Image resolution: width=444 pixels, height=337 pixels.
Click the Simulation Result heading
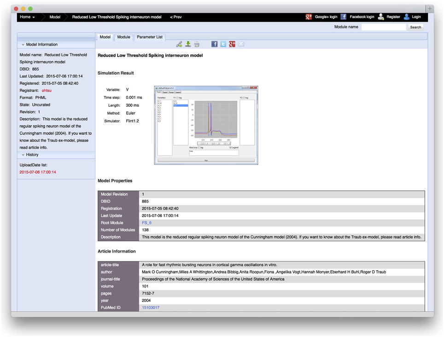[116, 73]
